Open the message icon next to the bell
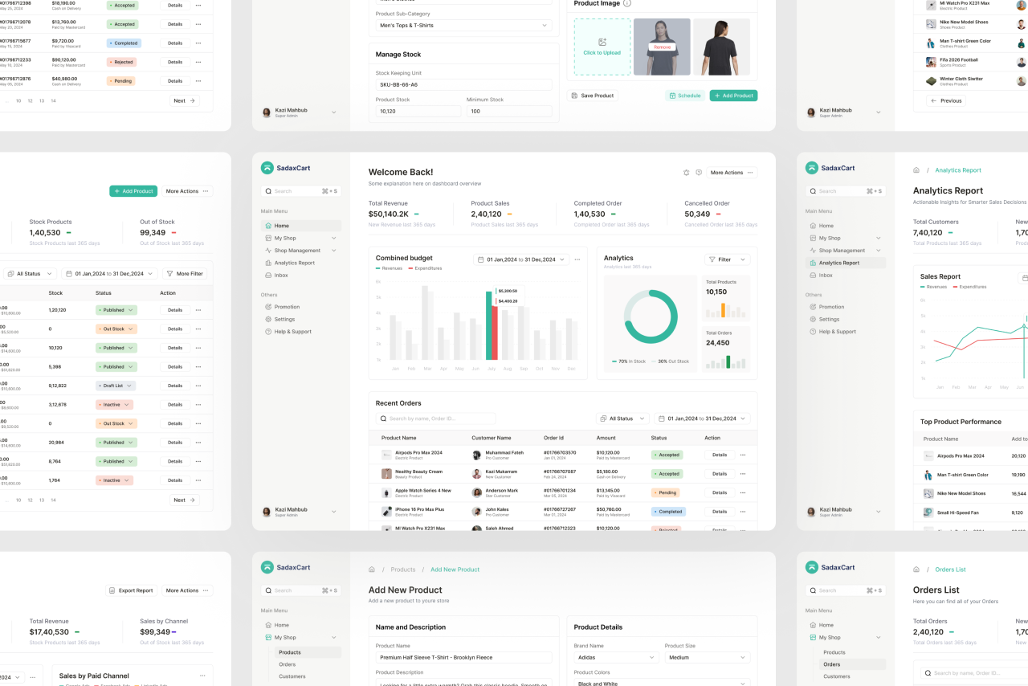 (699, 173)
